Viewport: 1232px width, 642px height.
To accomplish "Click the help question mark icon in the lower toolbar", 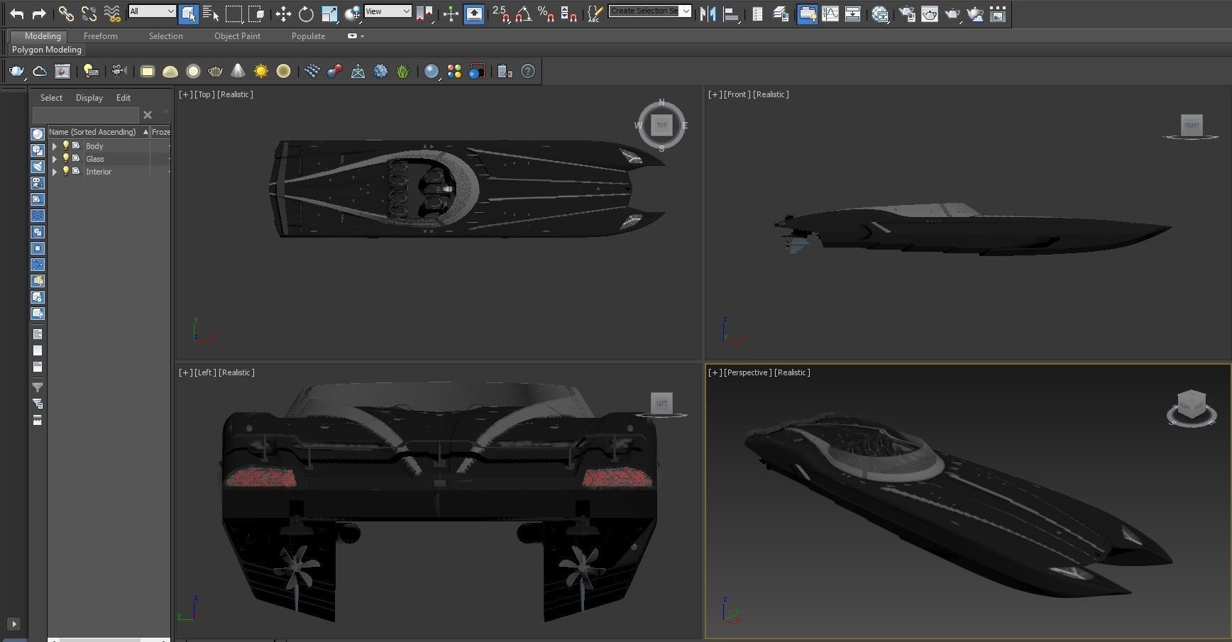I will pyautogui.click(x=528, y=71).
